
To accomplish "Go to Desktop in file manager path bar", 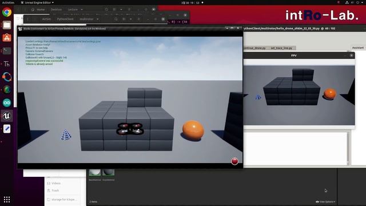I will click(x=56, y=10).
